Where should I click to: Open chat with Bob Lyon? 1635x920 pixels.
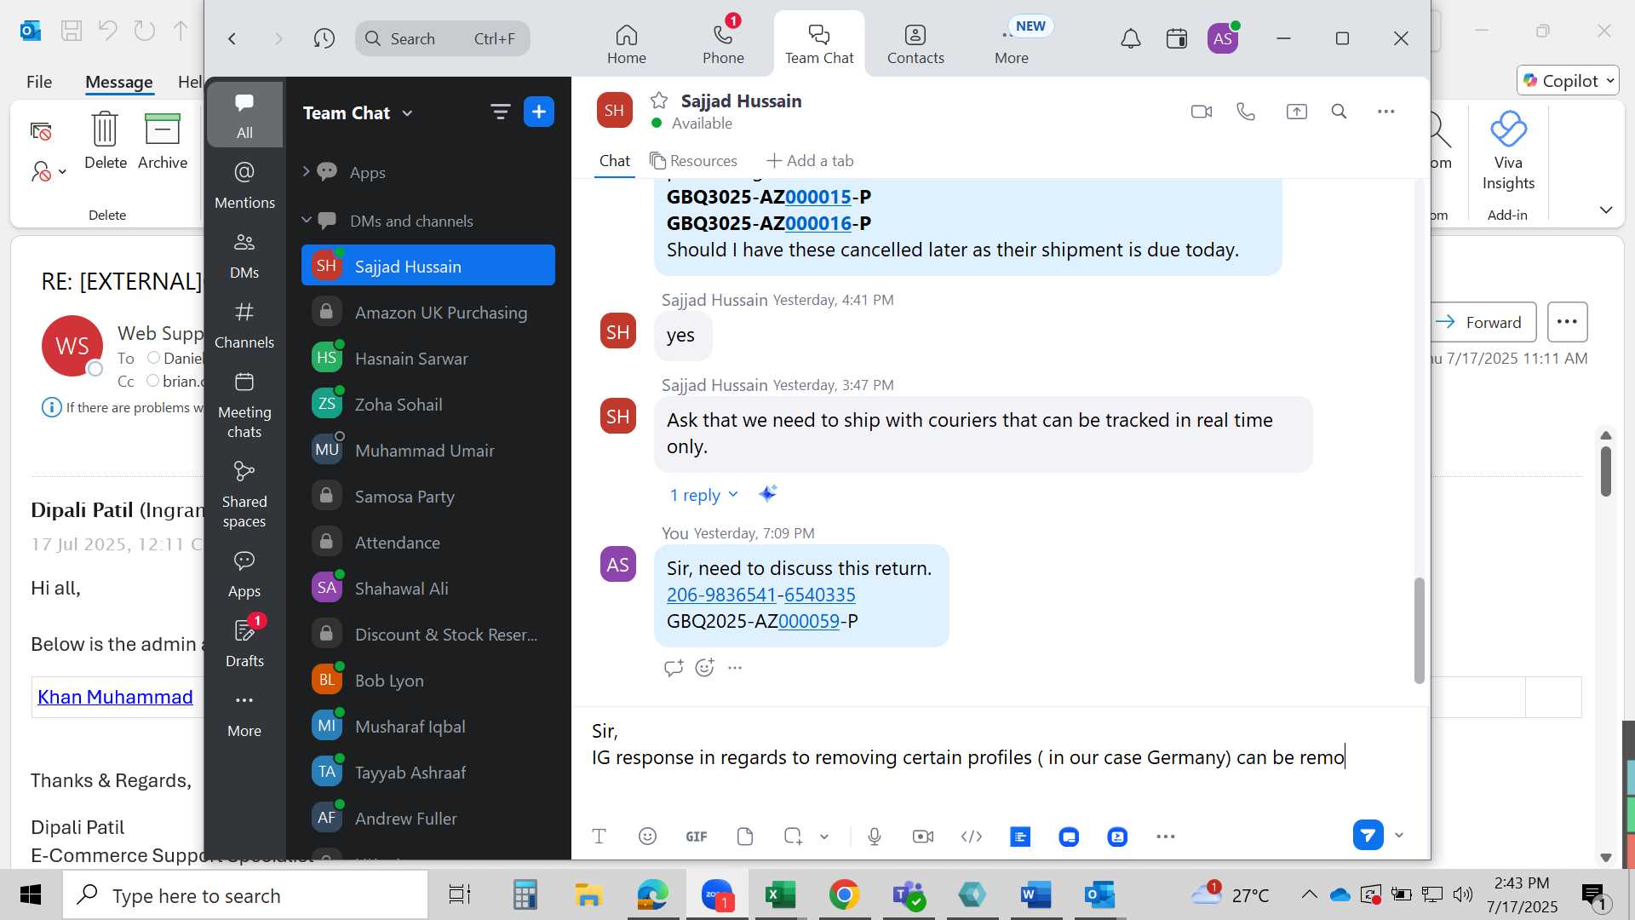point(428,681)
